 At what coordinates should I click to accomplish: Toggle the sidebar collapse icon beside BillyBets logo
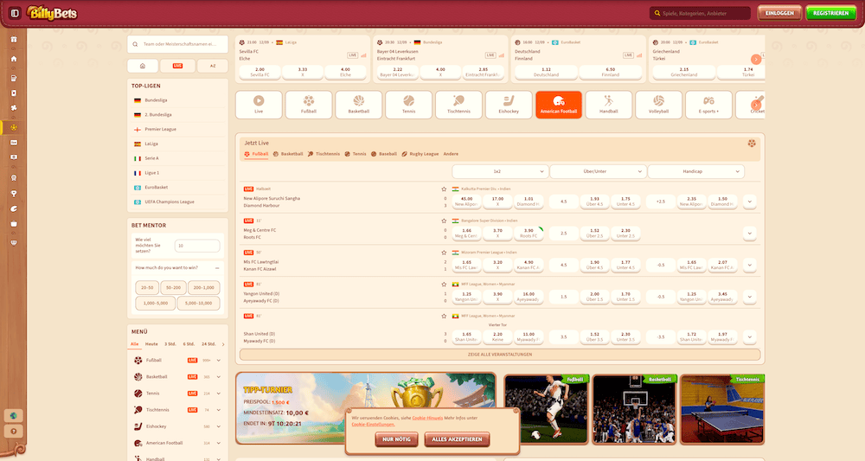click(15, 13)
